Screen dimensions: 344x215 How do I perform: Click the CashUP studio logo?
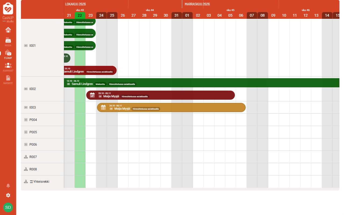pos(8,12)
